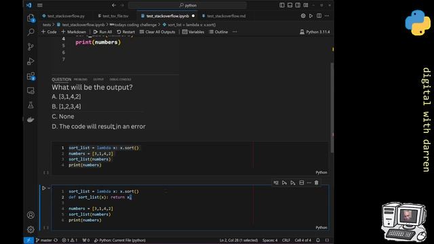Open the Accounts menu icon

(x=31, y=215)
